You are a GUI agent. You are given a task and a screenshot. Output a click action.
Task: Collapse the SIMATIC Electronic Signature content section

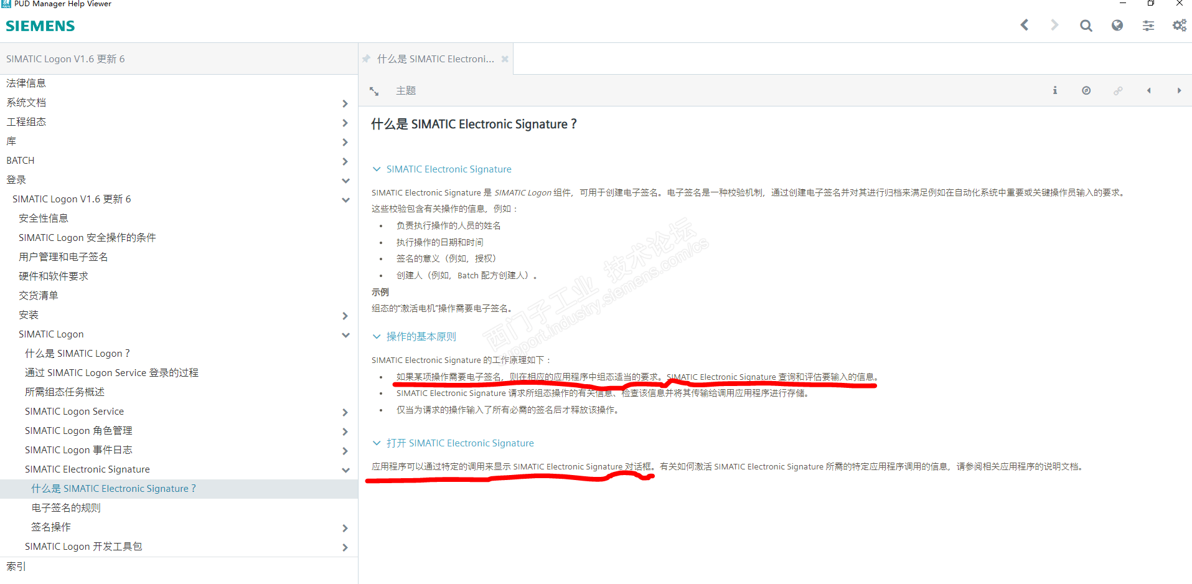click(x=376, y=169)
